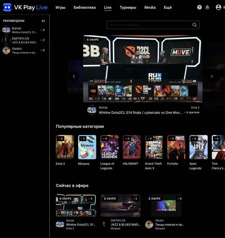Show previous featured stream with left arrow
The image size is (225, 238).
(x=74, y=76)
